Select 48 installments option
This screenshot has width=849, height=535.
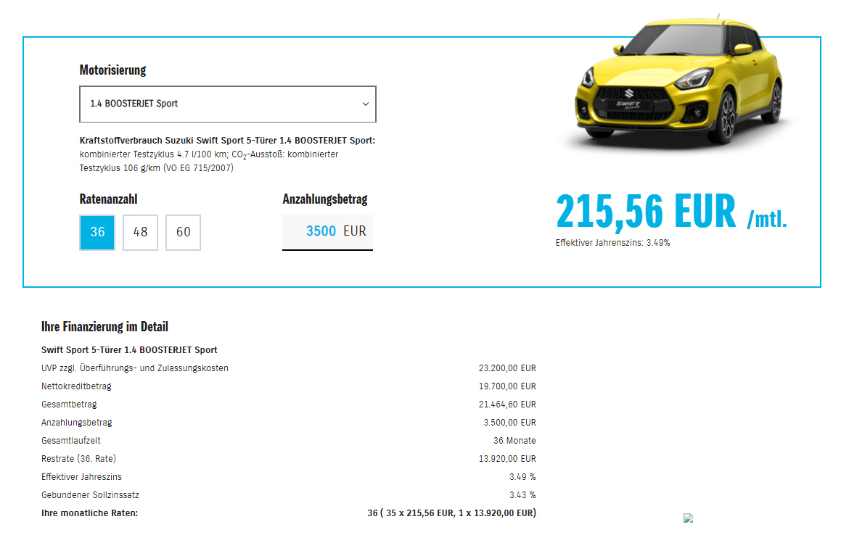point(140,233)
